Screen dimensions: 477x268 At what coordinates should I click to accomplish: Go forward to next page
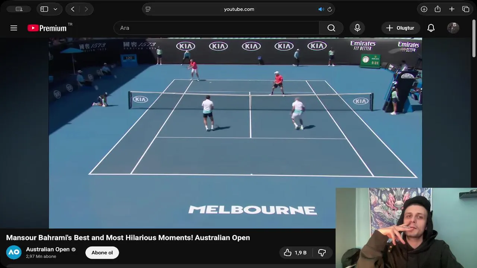[x=86, y=9]
